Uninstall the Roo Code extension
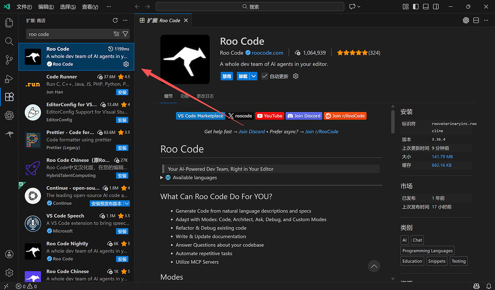The width and height of the screenshot is (495, 290). click(x=243, y=76)
